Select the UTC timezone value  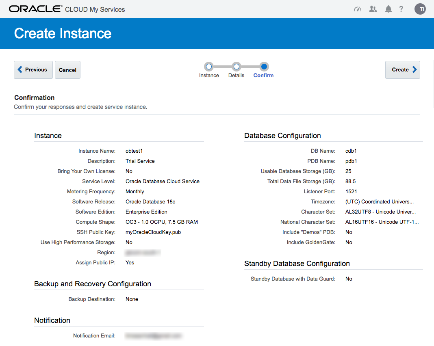pos(380,201)
